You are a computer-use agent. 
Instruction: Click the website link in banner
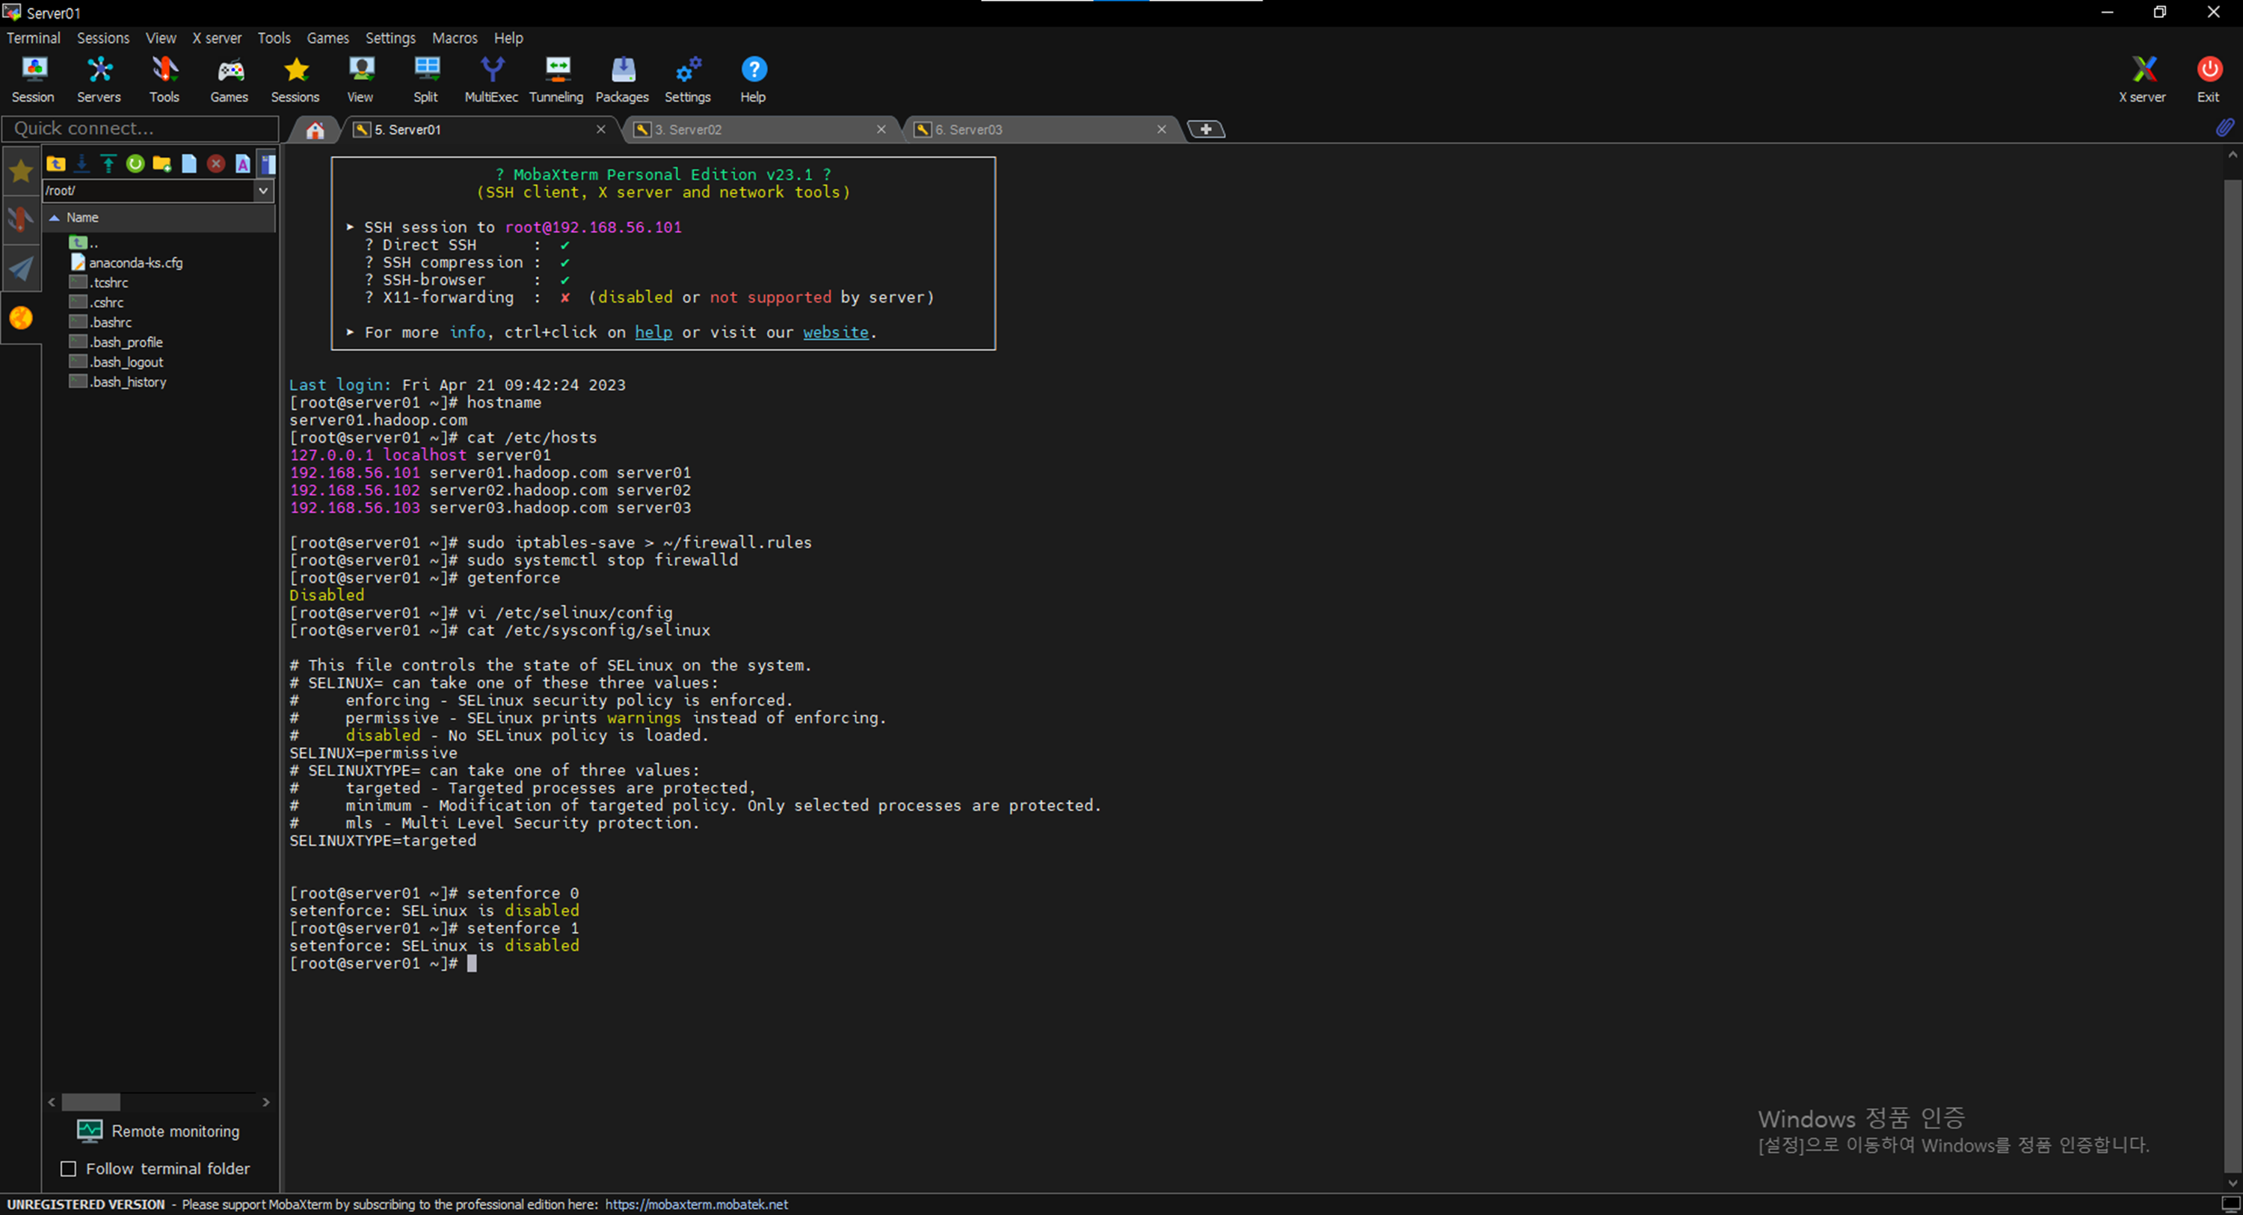[x=835, y=333]
